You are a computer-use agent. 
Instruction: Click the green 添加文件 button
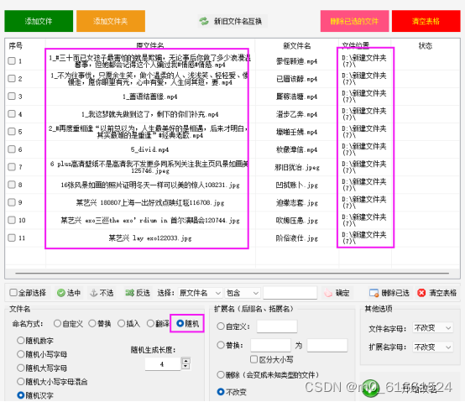point(39,21)
